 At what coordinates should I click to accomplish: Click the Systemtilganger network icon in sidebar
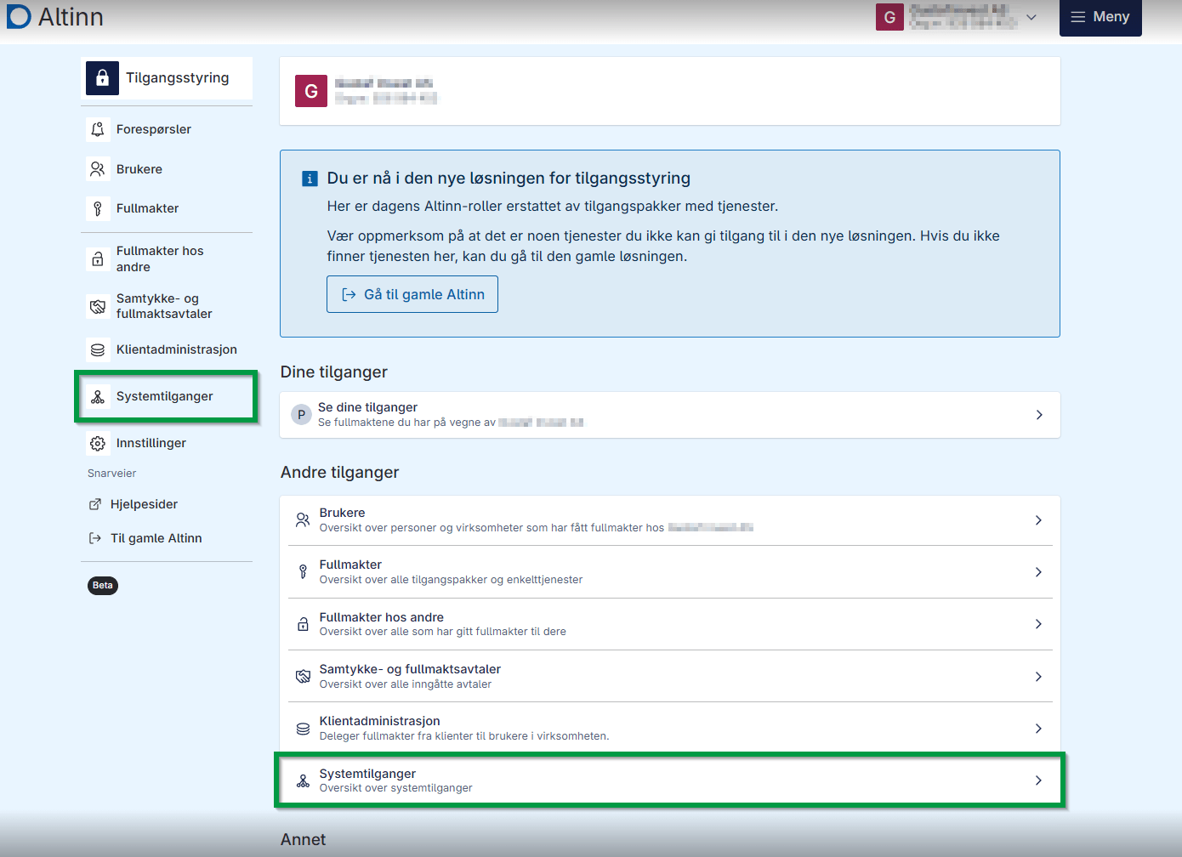pos(98,396)
